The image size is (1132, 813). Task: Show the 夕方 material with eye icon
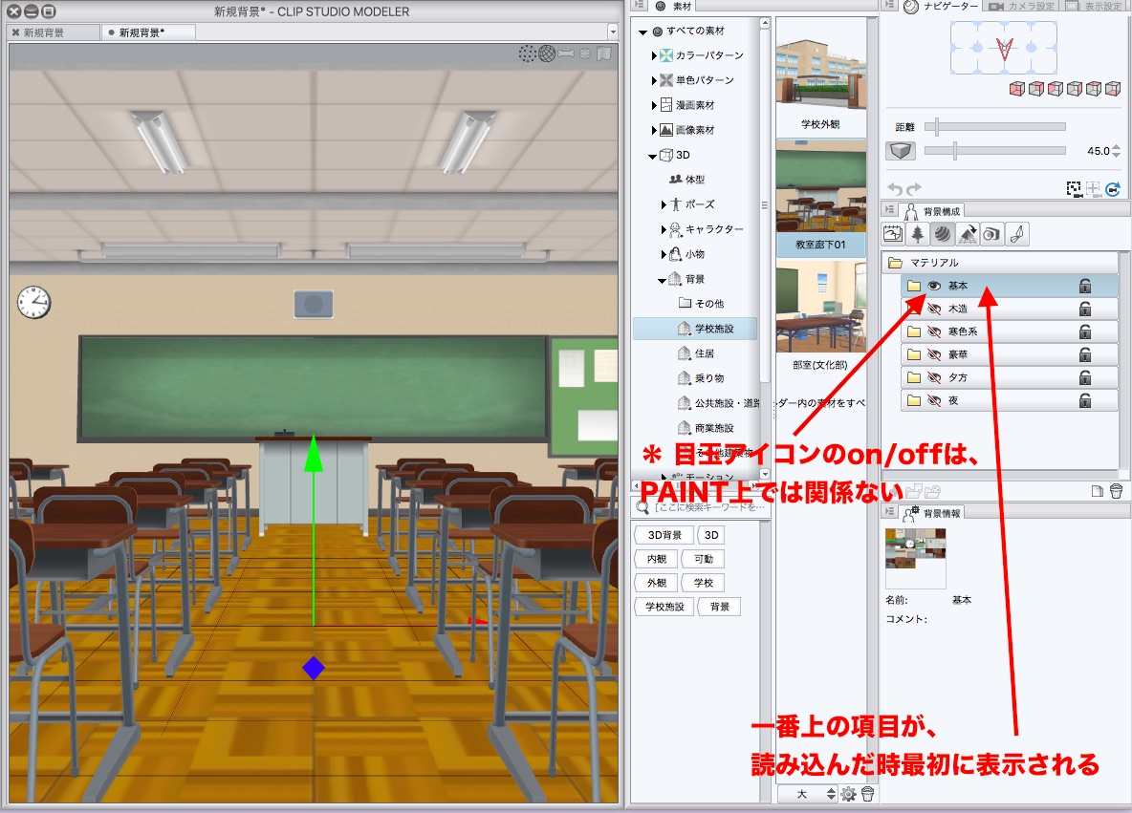coord(934,377)
